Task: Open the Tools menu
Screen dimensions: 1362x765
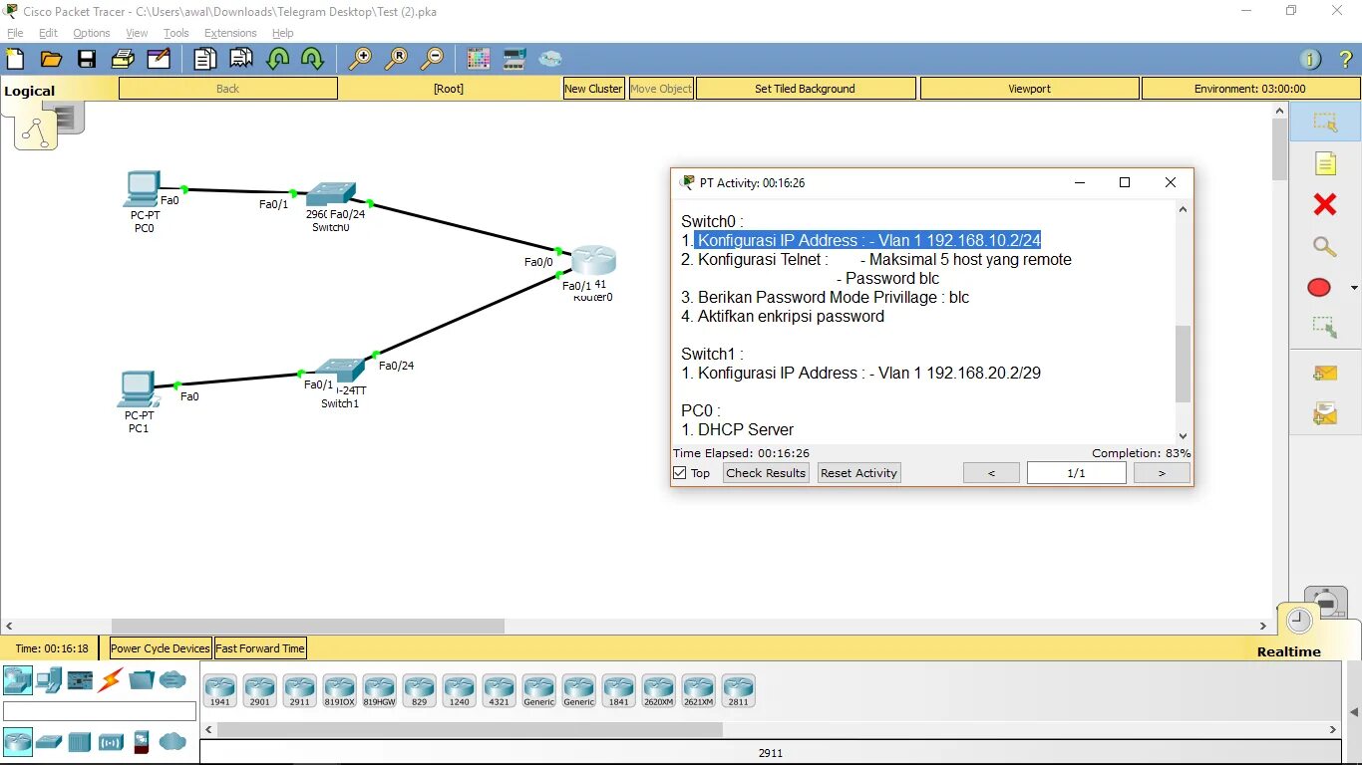Action: tap(176, 33)
